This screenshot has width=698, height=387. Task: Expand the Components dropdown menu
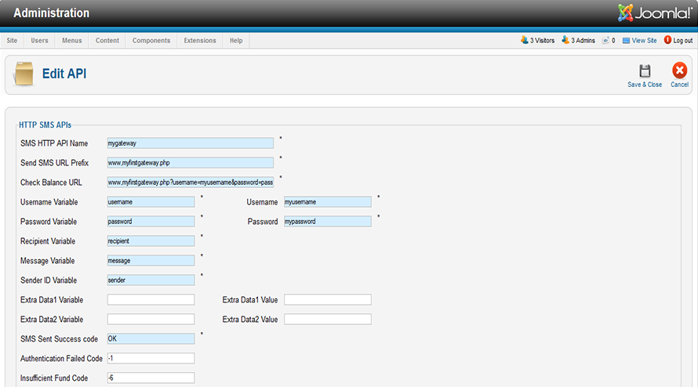click(151, 41)
